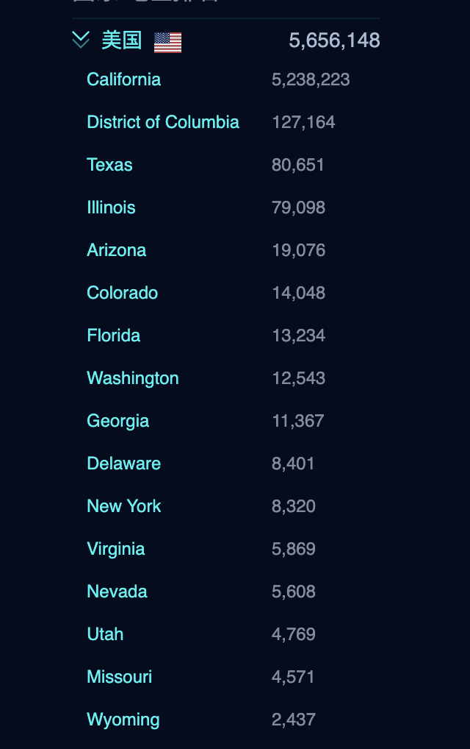
Task: Select the Wyoming state name
Action: [x=123, y=720]
